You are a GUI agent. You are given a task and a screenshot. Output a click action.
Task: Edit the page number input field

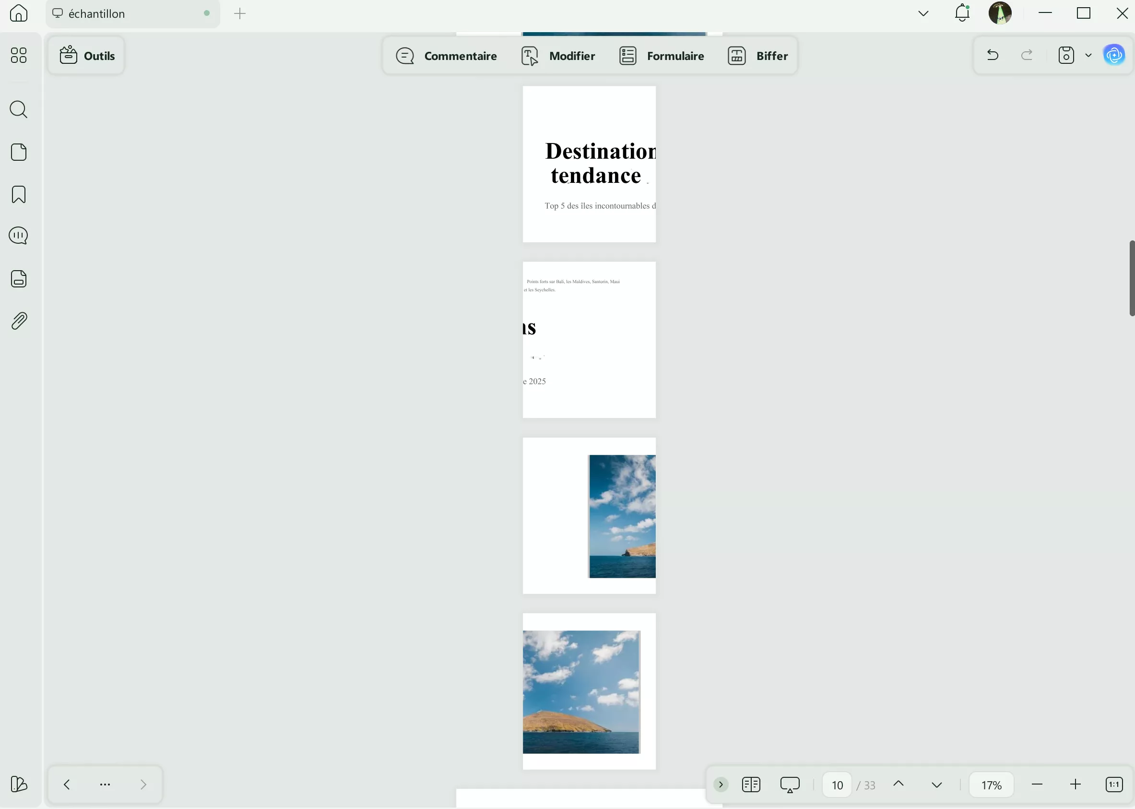(x=837, y=784)
